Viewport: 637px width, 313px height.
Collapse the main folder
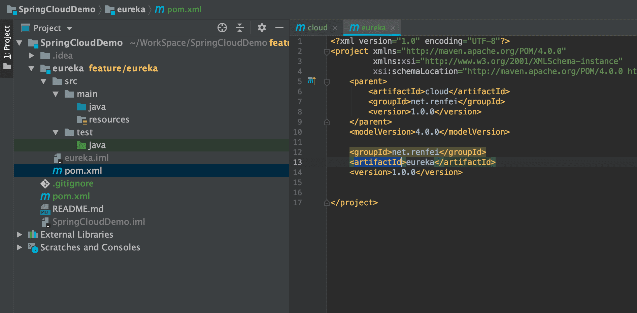coord(56,94)
